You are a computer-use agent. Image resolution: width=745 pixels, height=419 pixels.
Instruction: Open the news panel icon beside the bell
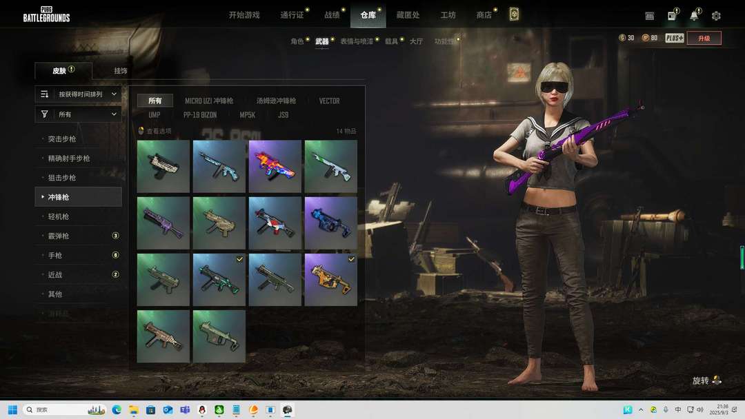[x=672, y=16]
